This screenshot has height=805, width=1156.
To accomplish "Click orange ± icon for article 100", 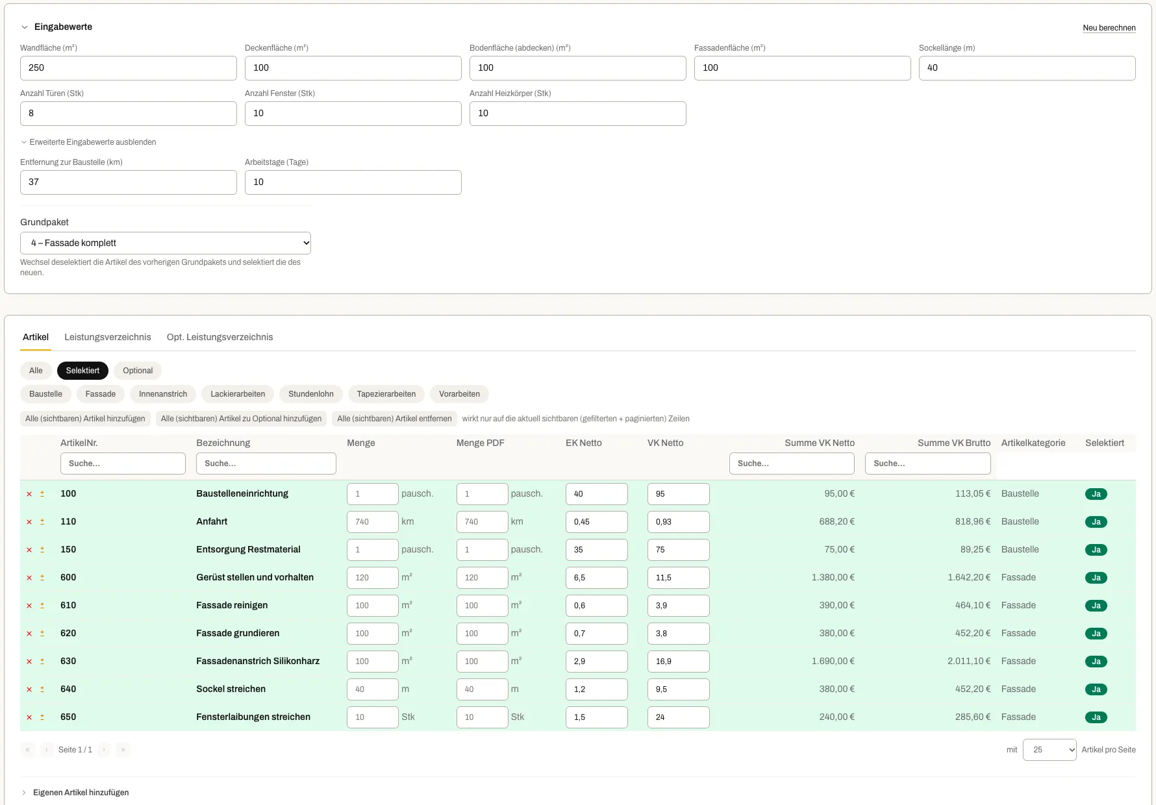I will (x=42, y=494).
